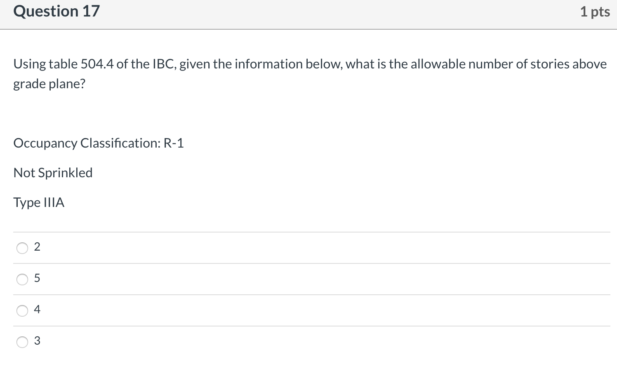Click the number 5 answer label
The height and width of the screenshot is (371, 617).
click(37, 278)
